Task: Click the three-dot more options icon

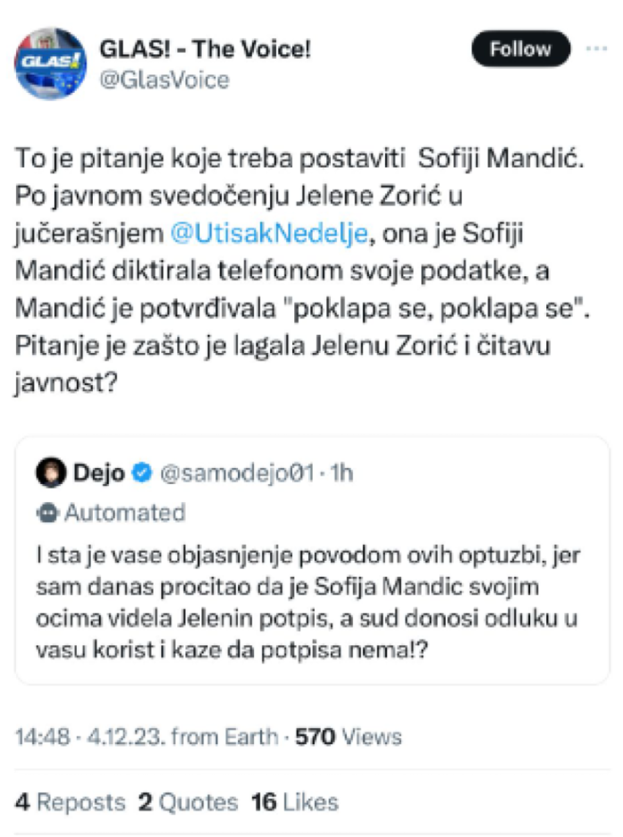Action: [x=596, y=49]
